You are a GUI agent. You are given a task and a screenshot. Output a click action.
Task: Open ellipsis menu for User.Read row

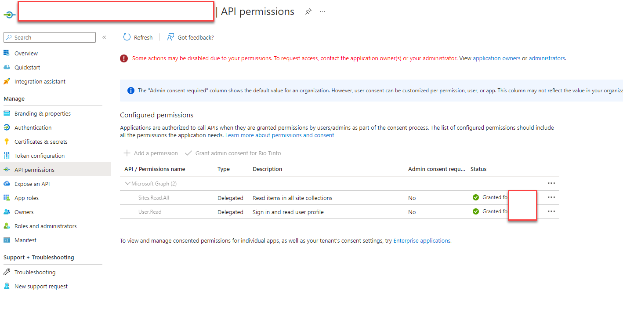(x=551, y=211)
